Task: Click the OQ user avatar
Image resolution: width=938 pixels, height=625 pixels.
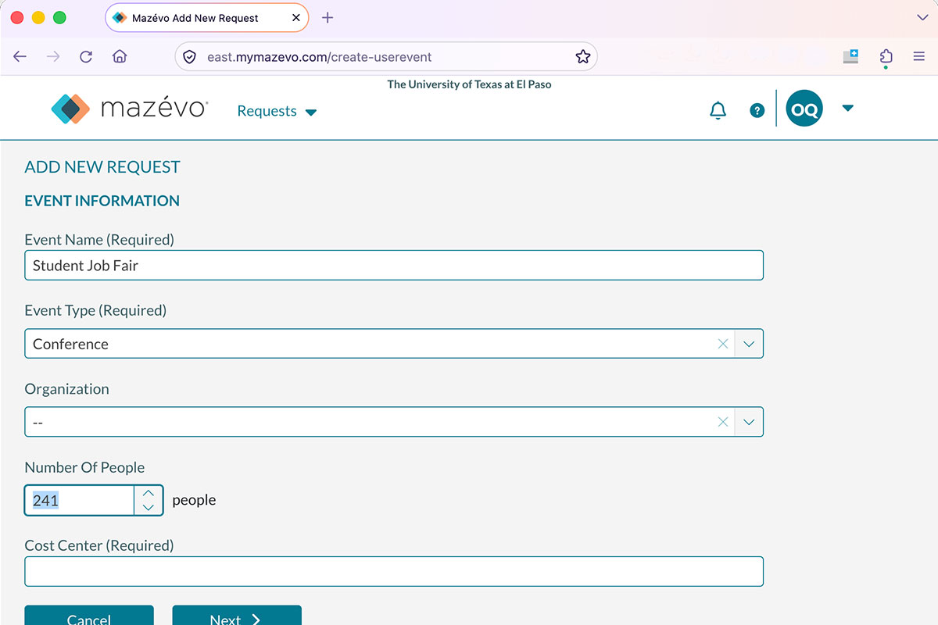Action: point(804,109)
